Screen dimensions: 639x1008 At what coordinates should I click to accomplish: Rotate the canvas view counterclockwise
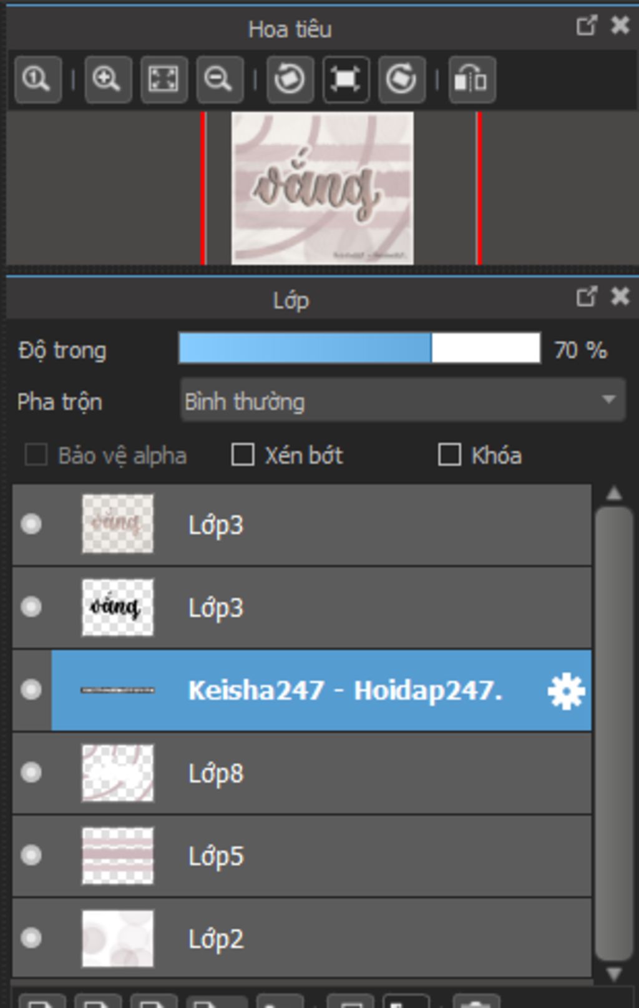[x=290, y=79]
